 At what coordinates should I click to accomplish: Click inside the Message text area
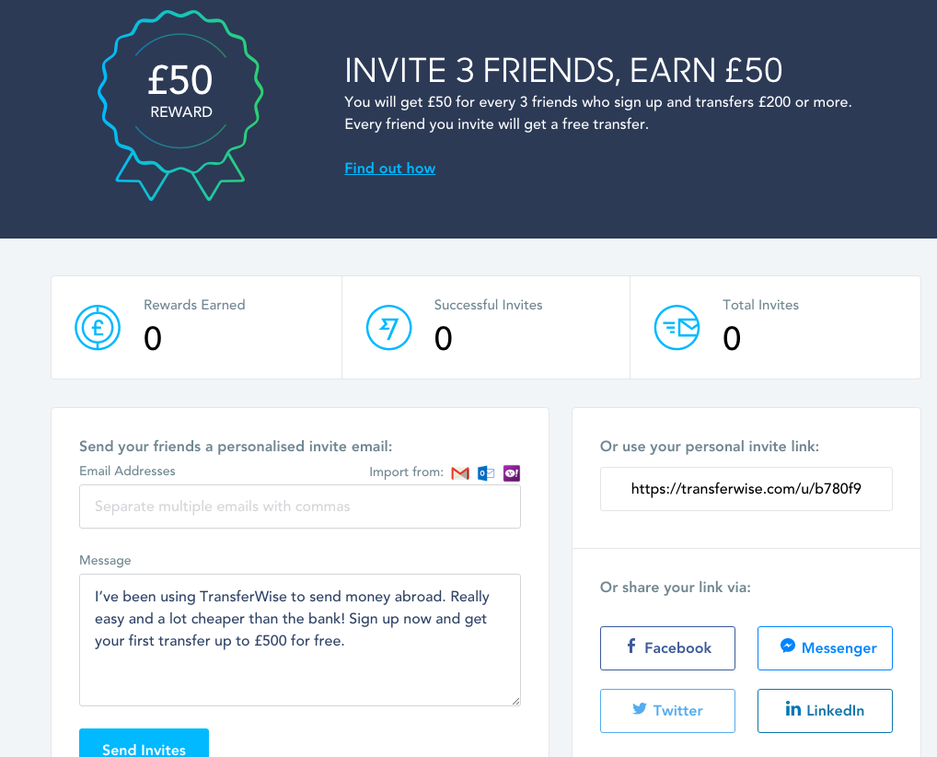click(x=300, y=640)
